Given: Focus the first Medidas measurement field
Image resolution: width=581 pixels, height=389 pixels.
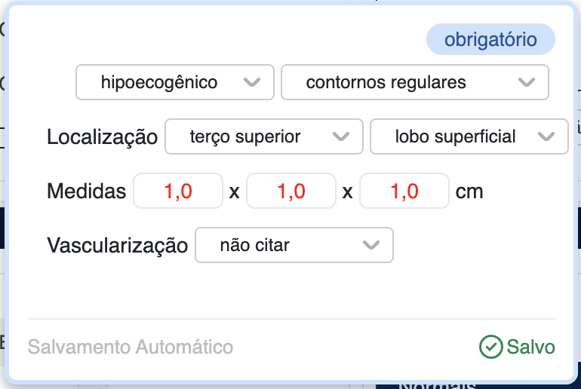Looking at the screenshot, I should tap(178, 191).
